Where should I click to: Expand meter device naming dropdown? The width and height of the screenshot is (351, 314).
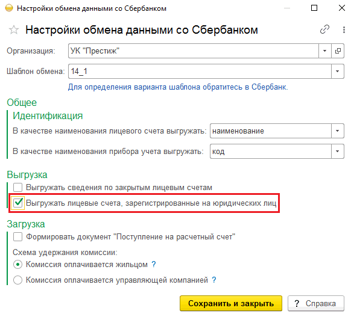pyautogui.click(x=338, y=152)
